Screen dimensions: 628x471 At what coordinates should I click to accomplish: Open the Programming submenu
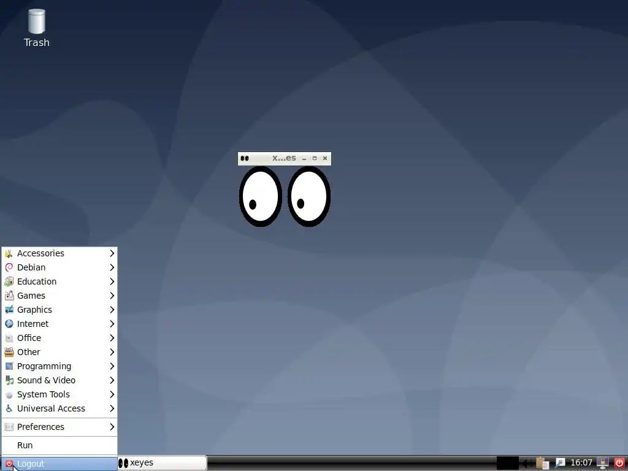(x=59, y=366)
